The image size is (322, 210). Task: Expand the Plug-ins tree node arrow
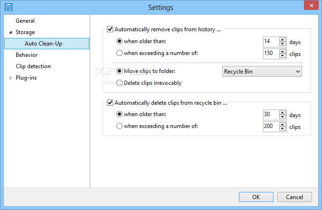tap(10, 78)
